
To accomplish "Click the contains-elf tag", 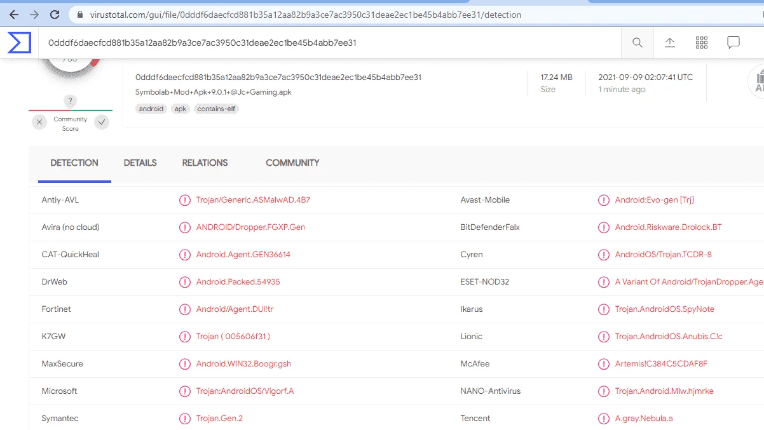I will pyautogui.click(x=216, y=109).
